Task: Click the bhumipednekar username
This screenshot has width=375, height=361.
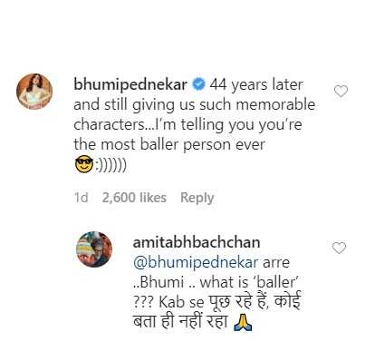Action: 130,85
